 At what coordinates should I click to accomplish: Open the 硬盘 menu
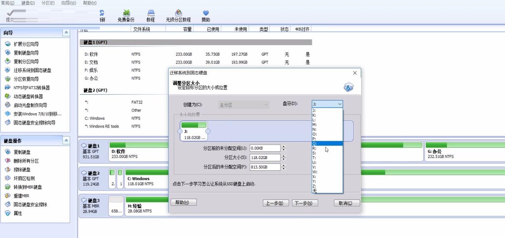[x=28, y=3]
